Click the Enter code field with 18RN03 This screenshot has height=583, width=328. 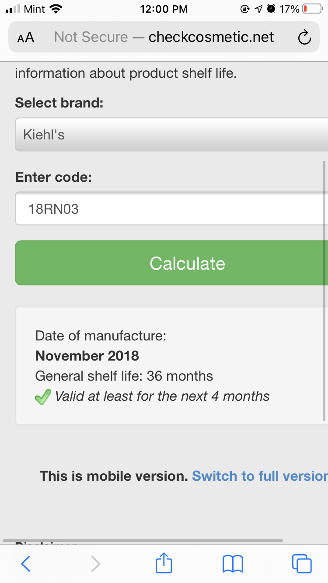(171, 208)
